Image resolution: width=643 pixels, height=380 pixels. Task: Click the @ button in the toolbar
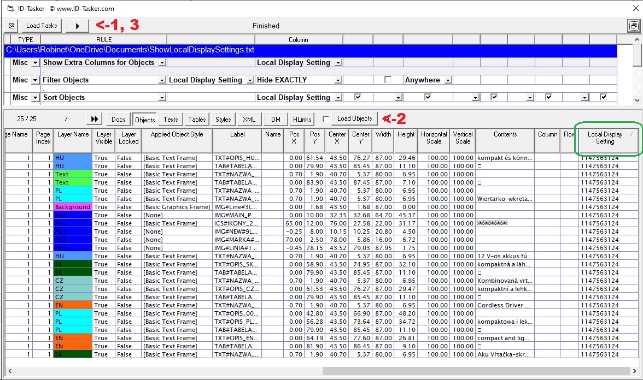[11, 26]
